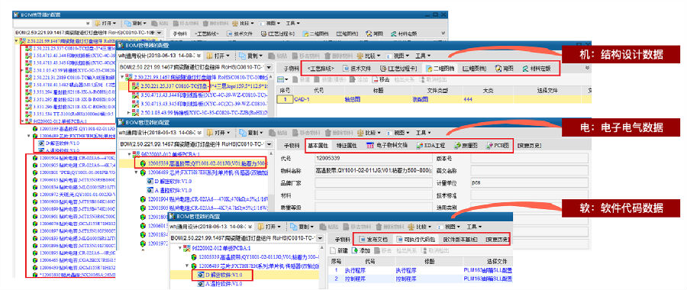Click the 物料名称 field
The width and height of the screenshot is (687, 290).
click(x=373, y=170)
